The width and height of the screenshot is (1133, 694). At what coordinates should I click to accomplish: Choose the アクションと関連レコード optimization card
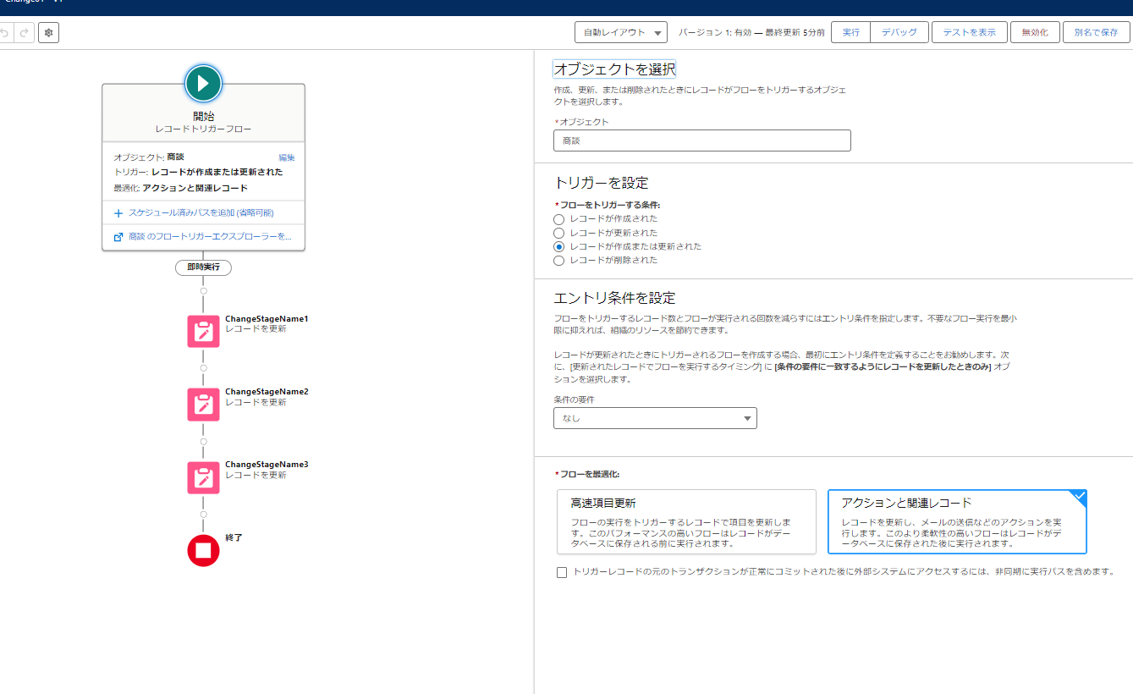coord(957,521)
